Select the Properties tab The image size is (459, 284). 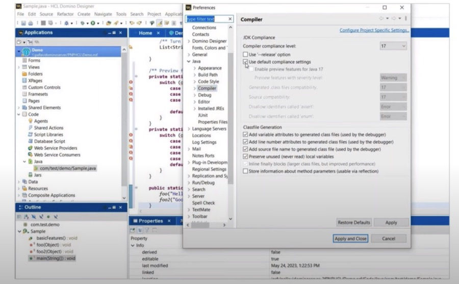(150, 221)
